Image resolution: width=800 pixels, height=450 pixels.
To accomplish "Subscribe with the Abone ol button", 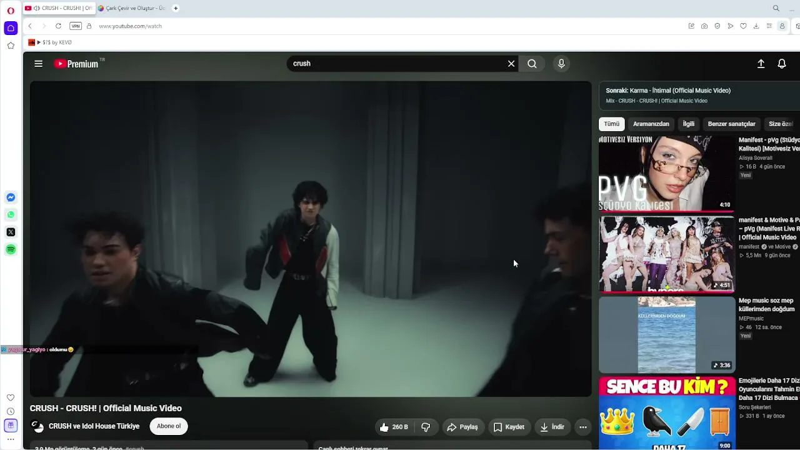I will [x=169, y=426].
